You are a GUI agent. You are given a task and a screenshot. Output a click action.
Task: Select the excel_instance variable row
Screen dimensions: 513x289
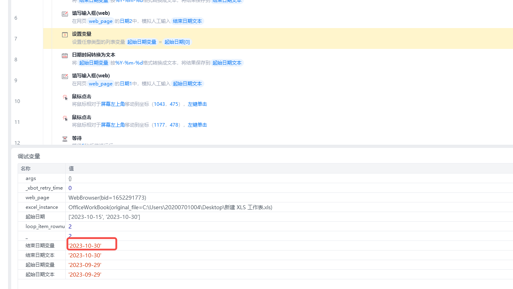pos(265,207)
